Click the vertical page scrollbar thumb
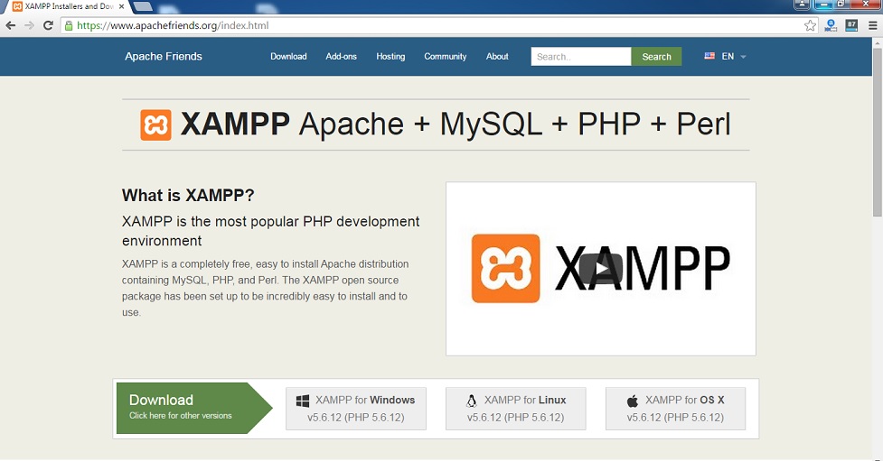The height and width of the screenshot is (461, 883). click(x=878, y=132)
